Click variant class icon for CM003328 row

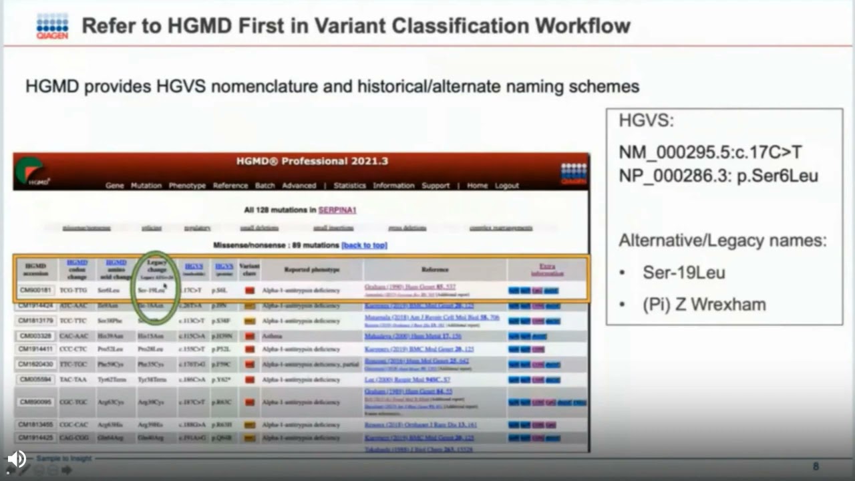point(249,335)
